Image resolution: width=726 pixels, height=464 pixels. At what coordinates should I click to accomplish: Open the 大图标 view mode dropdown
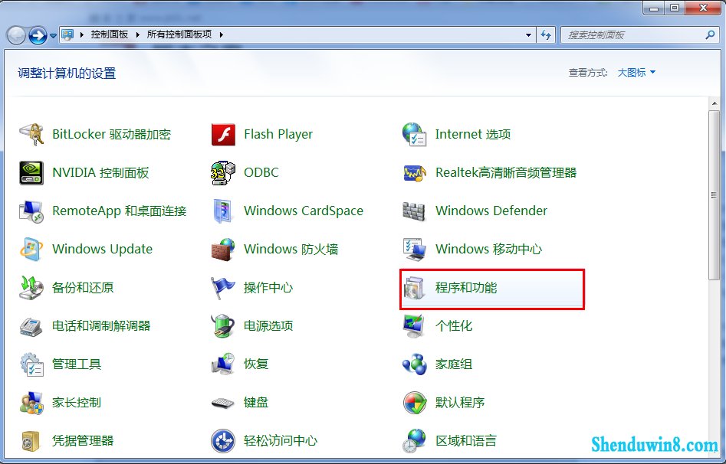[636, 72]
